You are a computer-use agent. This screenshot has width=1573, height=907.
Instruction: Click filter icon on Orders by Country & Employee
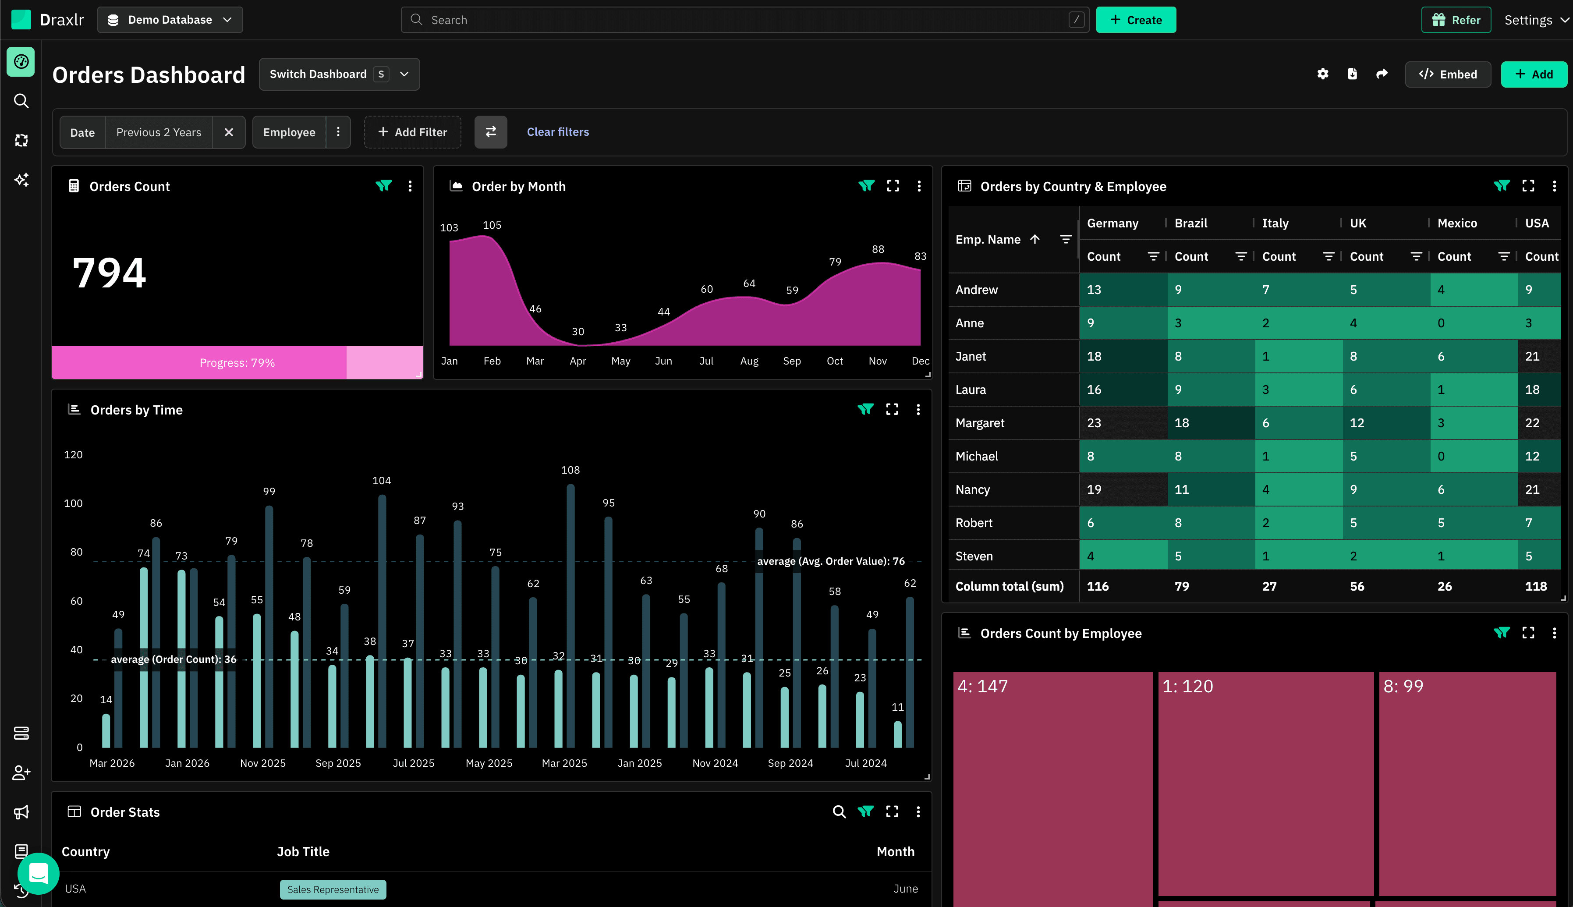tap(1502, 186)
